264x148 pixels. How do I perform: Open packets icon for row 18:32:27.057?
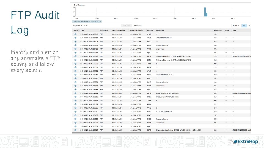pos(75,34)
